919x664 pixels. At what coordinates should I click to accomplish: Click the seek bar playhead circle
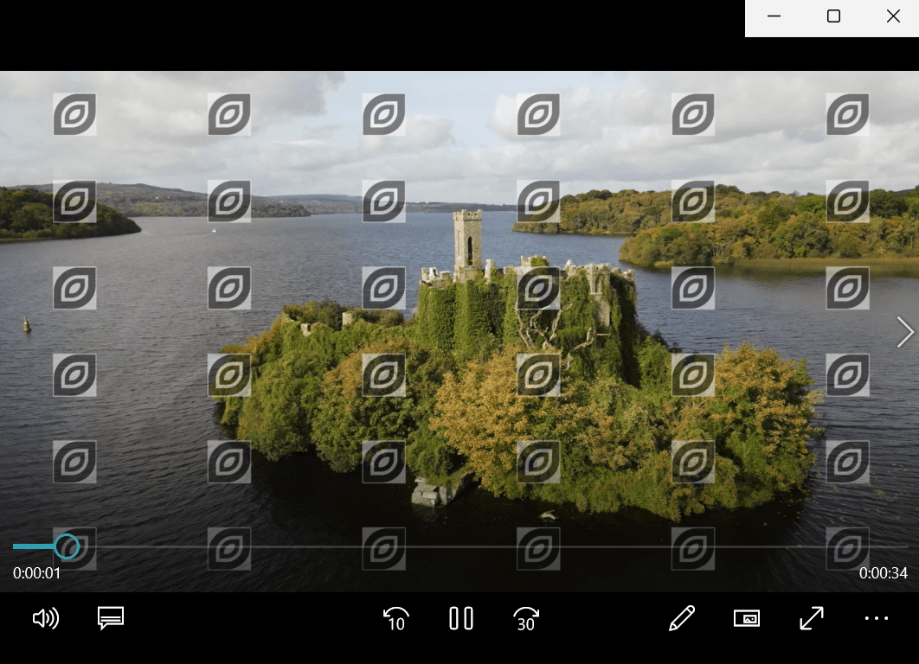(x=67, y=546)
